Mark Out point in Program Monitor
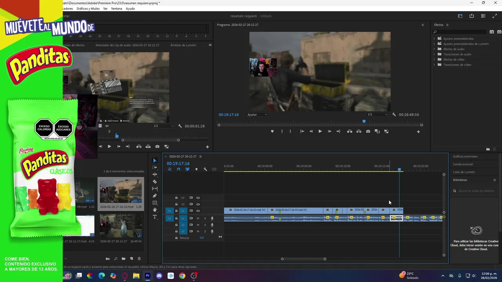The image size is (502, 282). [290, 131]
